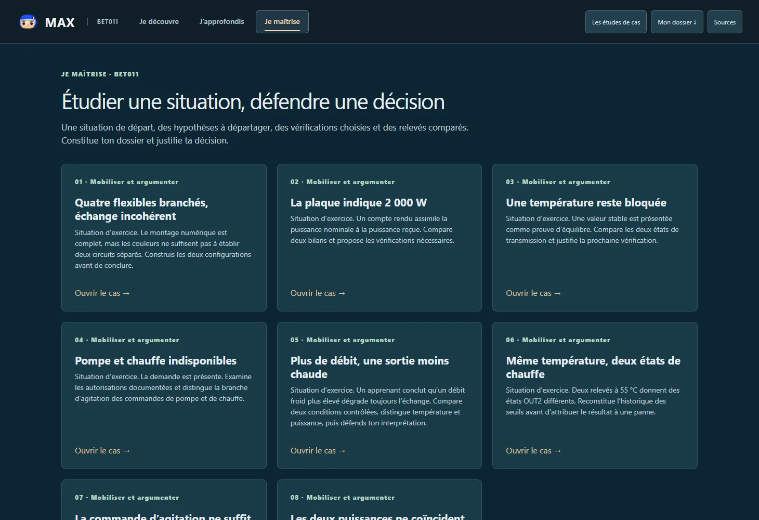Open the Je découvre tab
This screenshot has width=759, height=520.
pyautogui.click(x=159, y=22)
